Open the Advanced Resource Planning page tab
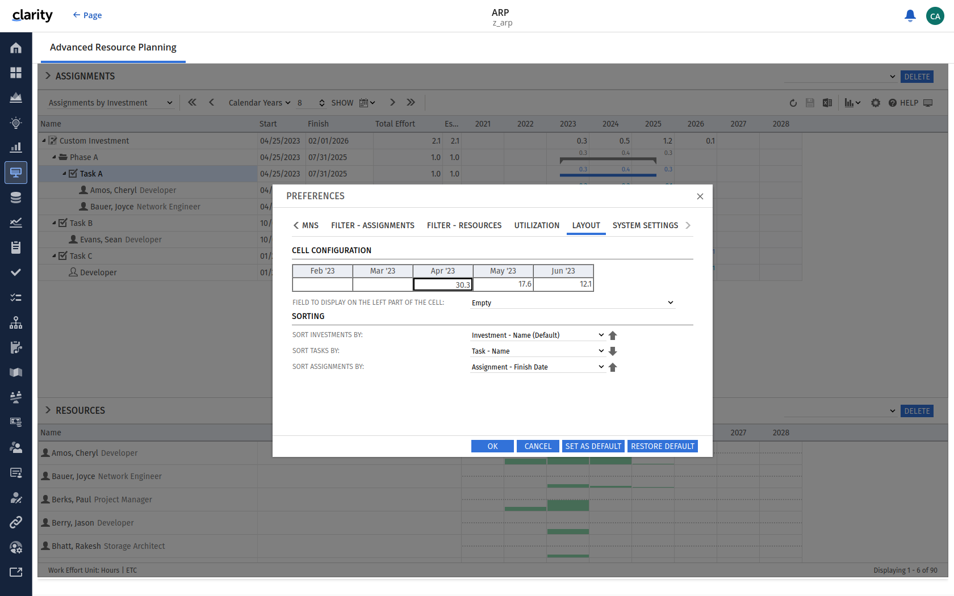 (x=113, y=48)
